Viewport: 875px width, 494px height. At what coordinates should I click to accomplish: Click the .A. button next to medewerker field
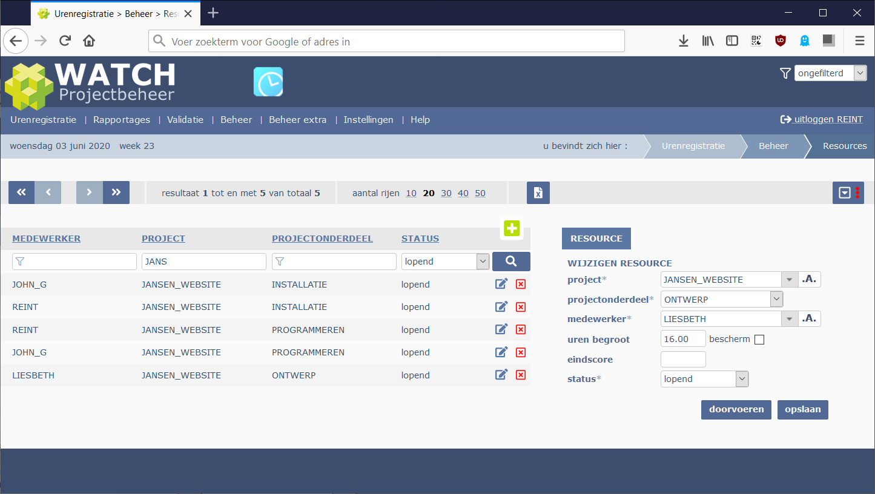click(810, 318)
